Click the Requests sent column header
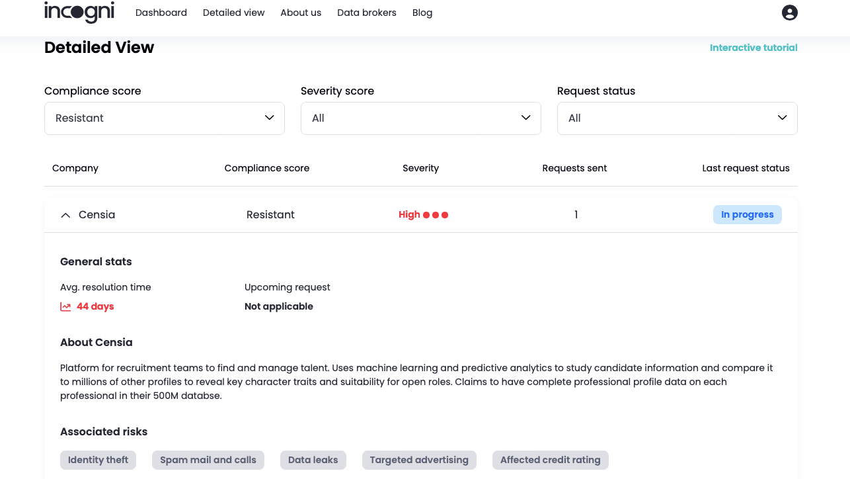The width and height of the screenshot is (850, 479). coord(575,168)
